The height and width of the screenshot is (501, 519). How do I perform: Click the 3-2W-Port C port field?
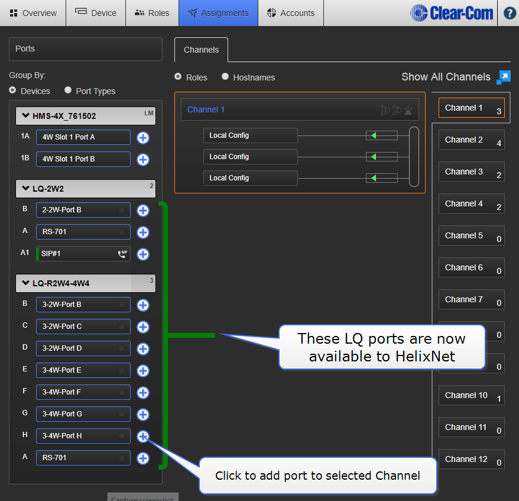pyautogui.click(x=83, y=327)
